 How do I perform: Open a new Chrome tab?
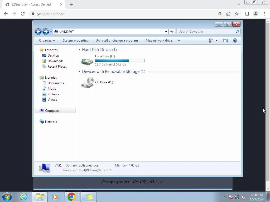click(x=71, y=4)
